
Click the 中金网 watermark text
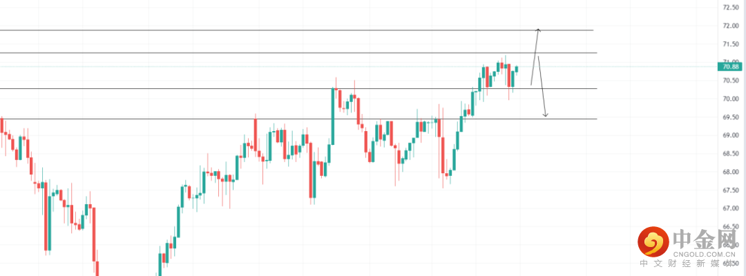[706, 238]
